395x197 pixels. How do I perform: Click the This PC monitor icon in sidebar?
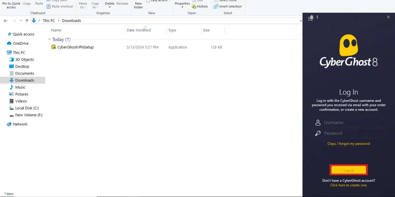(9, 53)
